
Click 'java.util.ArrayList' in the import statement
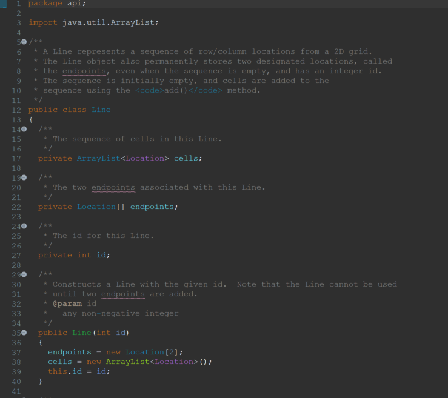[x=109, y=22]
